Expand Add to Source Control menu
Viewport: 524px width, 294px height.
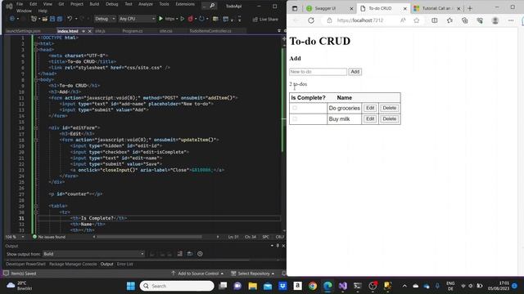click(197, 274)
